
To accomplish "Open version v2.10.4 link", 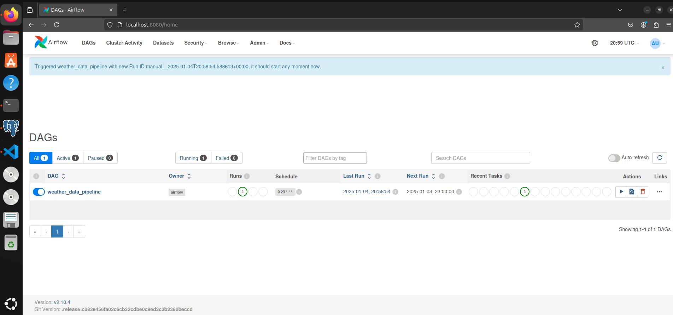I will [62, 302].
